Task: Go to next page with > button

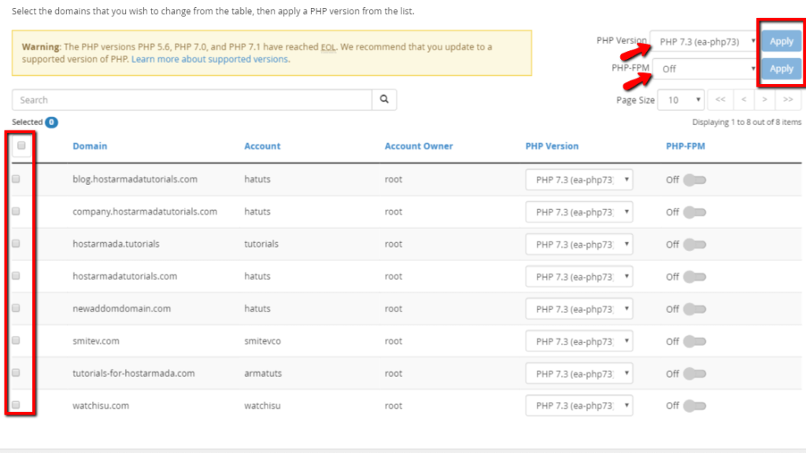Action: pyautogui.click(x=765, y=100)
